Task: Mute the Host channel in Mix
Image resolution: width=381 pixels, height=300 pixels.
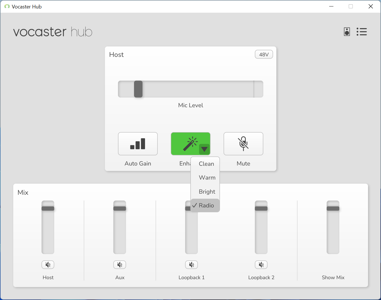Action: [48, 265]
